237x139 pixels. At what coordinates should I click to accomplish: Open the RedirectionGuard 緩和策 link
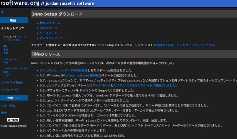[81, 75]
